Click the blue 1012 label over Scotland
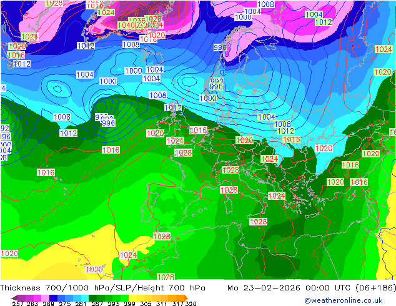 (173, 107)
